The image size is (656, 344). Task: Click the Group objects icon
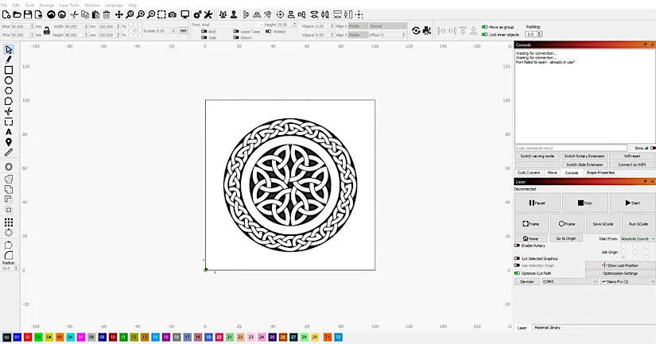(223, 14)
